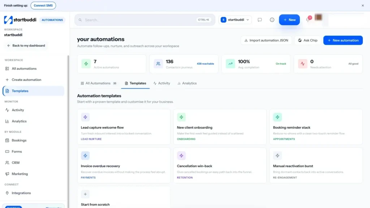
Task: Click the New automation button
Action: point(343,40)
